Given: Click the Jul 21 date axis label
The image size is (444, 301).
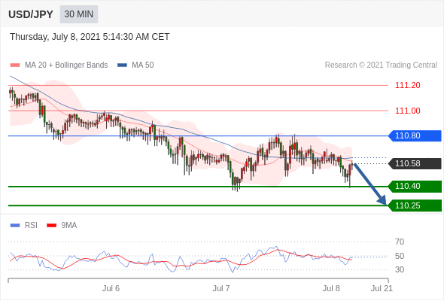Looking at the screenshot, I should pos(382,288).
